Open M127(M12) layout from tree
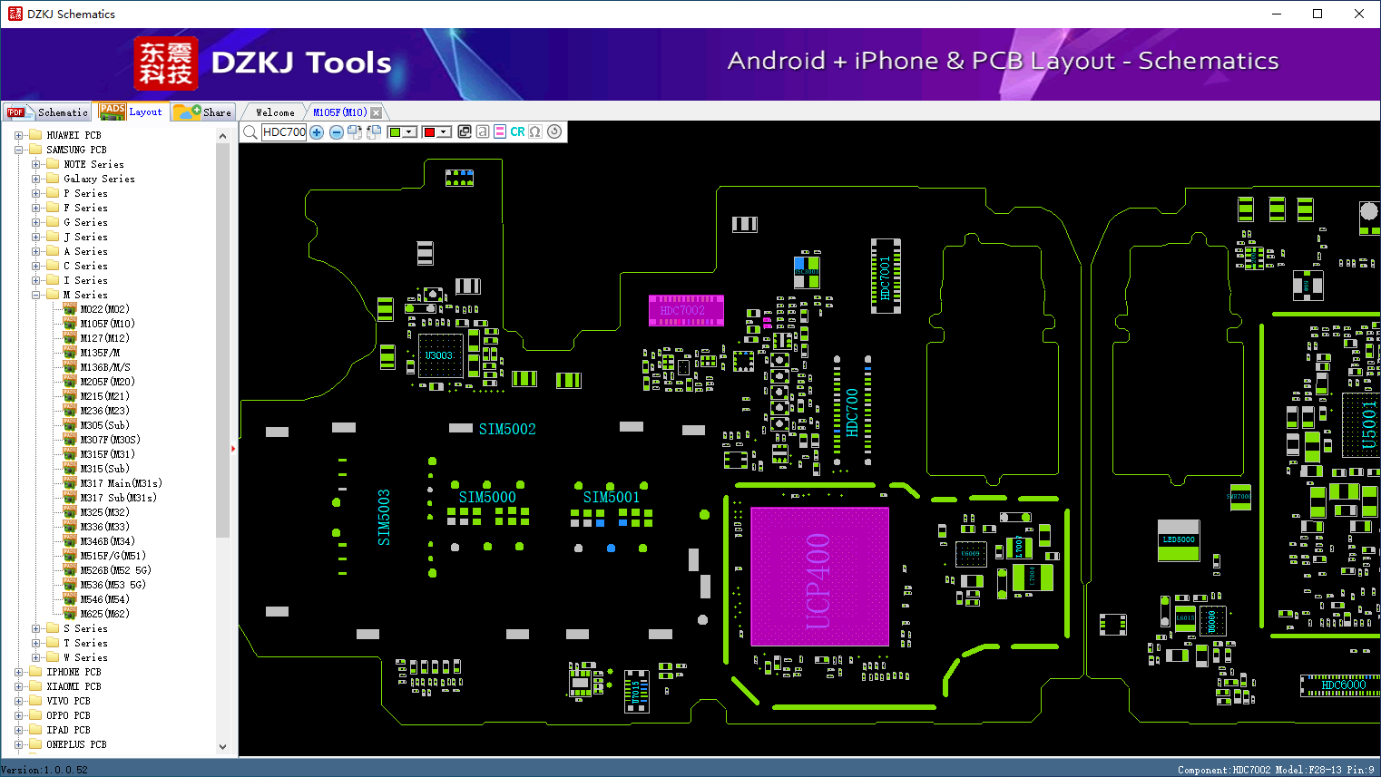The width and height of the screenshot is (1381, 777). click(104, 338)
